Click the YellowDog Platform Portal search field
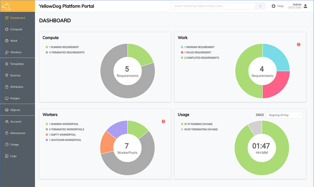Screen dimensions: 314x187 tap(213, 6)
